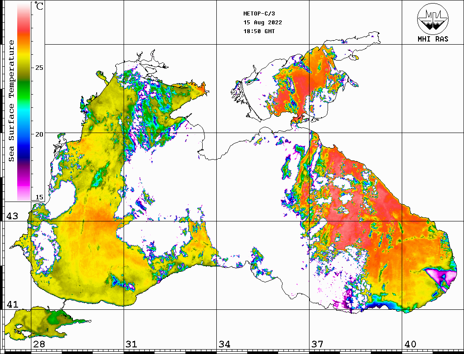Click the 'Sea Surface Temperature' vertical title
The width and height of the screenshot is (464, 354).
pyautogui.click(x=11, y=101)
